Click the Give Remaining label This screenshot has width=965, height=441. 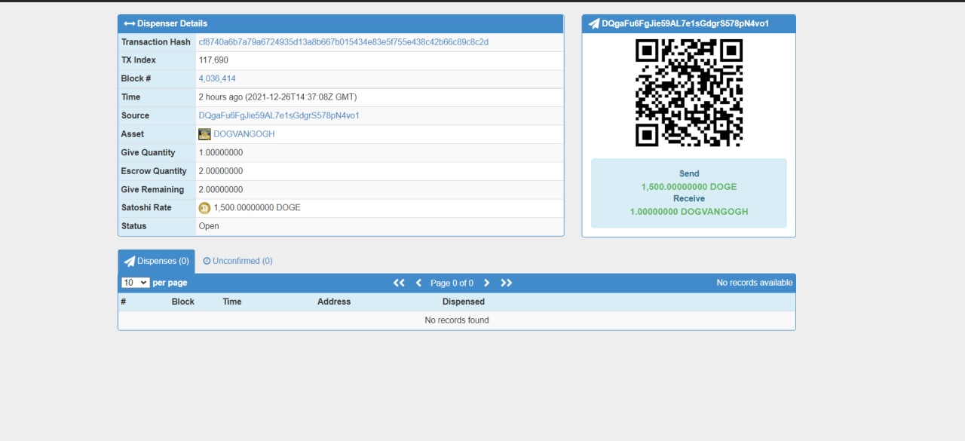(x=152, y=189)
